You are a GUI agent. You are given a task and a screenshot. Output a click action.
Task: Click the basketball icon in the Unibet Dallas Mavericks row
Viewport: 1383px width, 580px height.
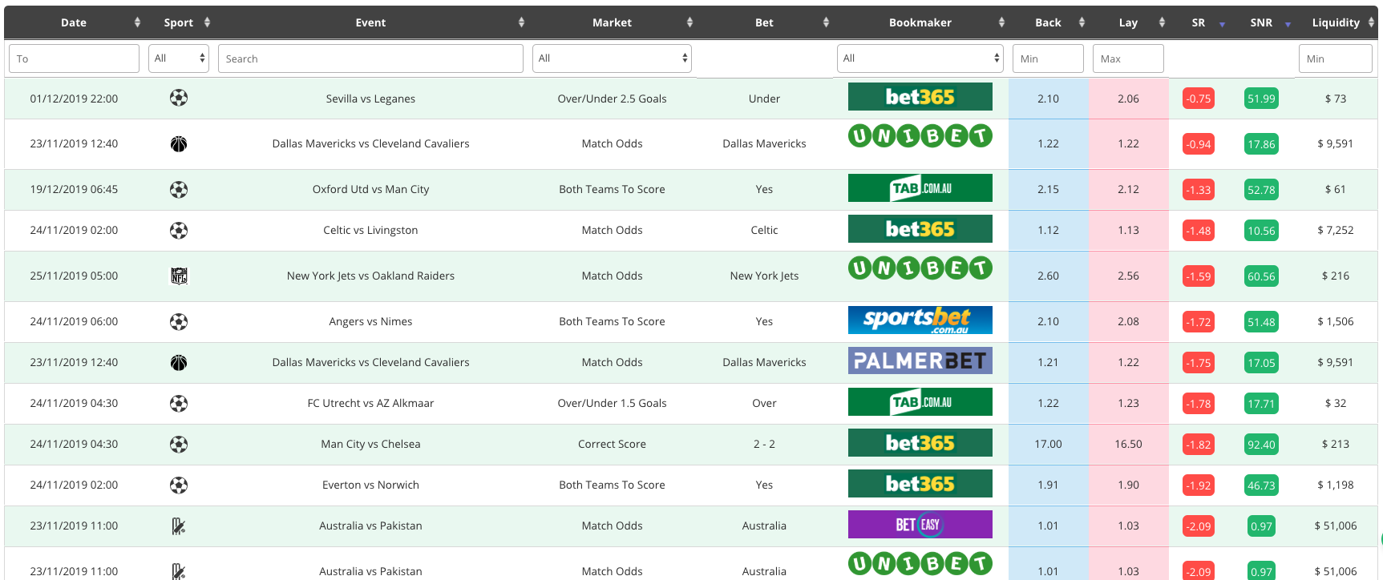pyautogui.click(x=179, y=144)
